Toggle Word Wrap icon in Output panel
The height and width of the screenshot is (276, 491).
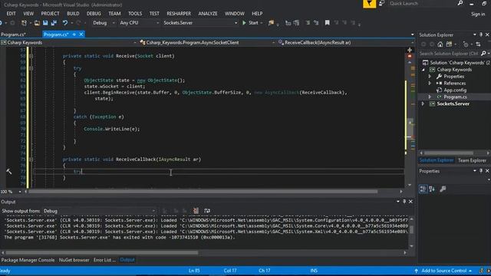point(207,211)
